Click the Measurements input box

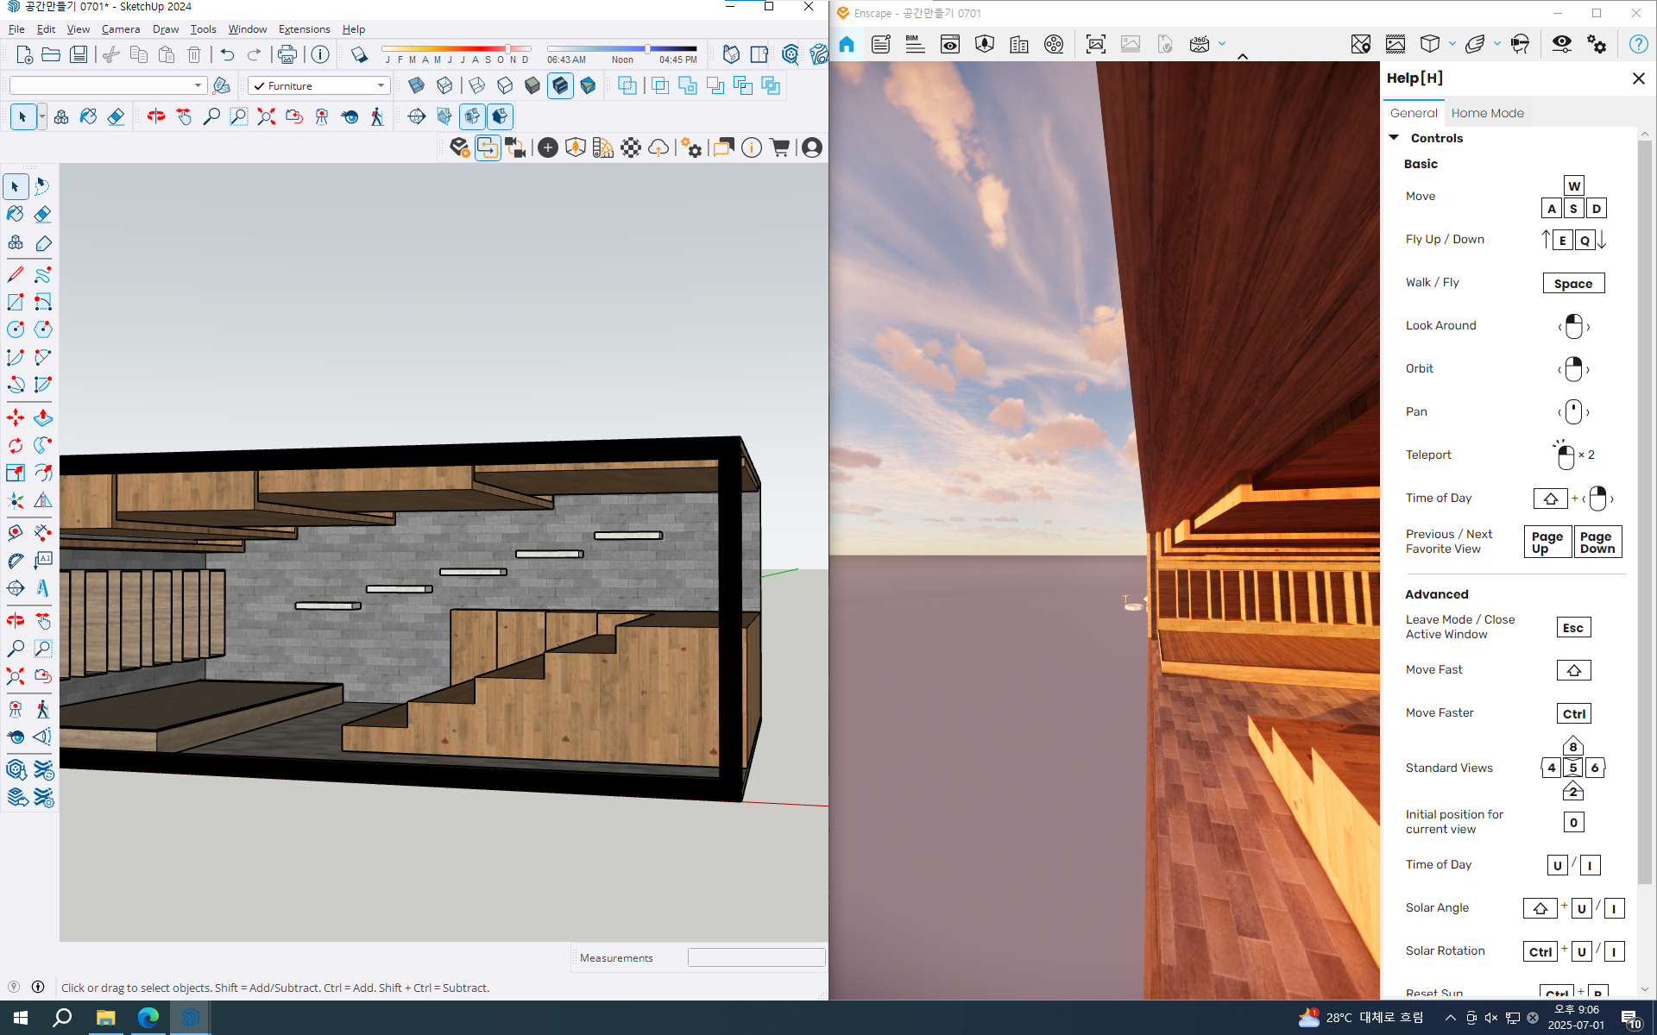pos(756,957)
